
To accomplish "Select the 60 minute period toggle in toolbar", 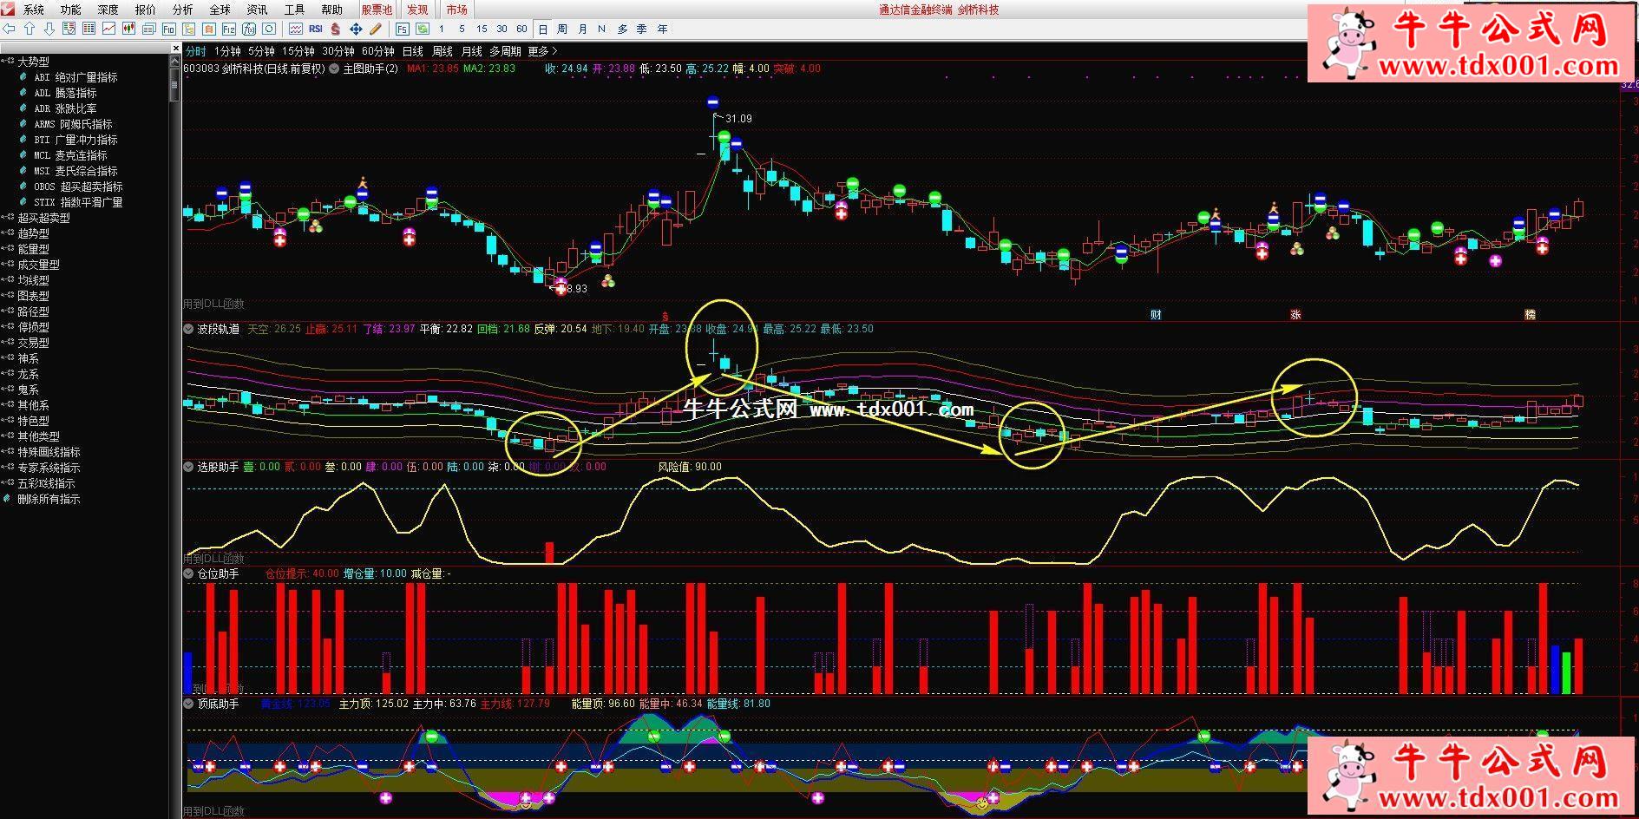I will pyautogui.click(x=521, y=29).
